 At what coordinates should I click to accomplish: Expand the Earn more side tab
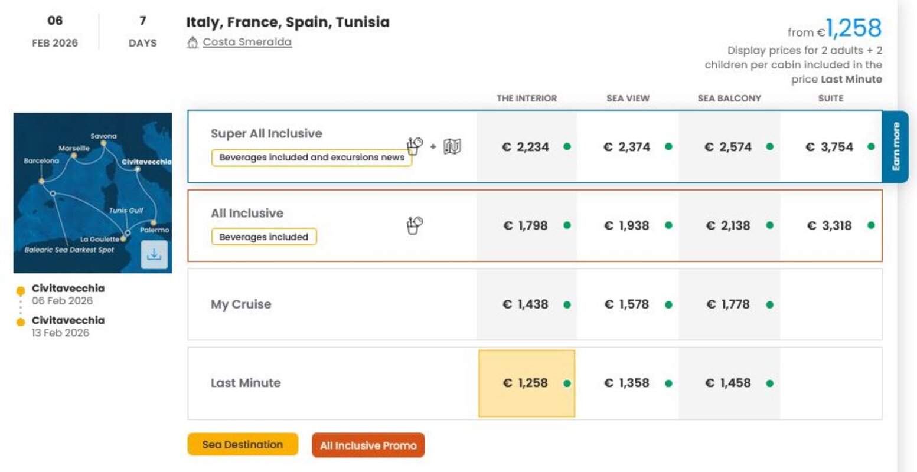[x=896, y=146]
